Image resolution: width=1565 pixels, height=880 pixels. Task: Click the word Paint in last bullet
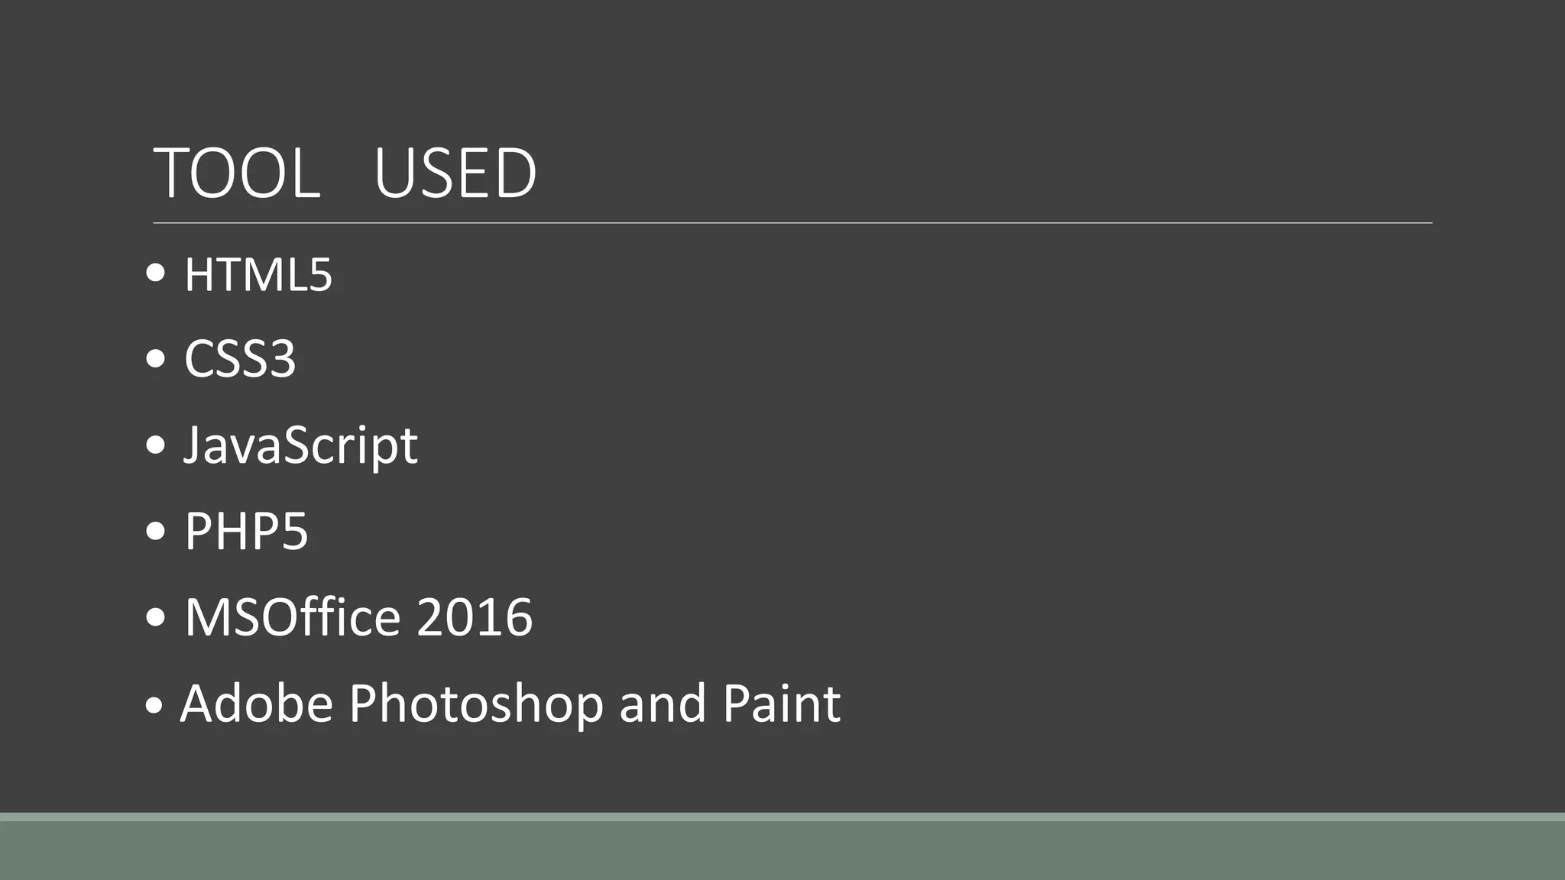coord(782,704)
